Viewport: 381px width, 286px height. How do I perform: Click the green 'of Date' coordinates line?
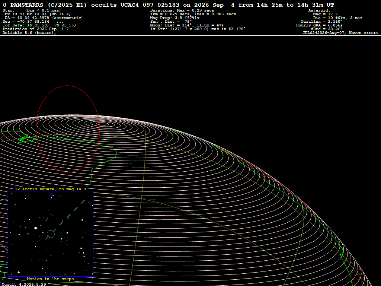click(39, 25)
